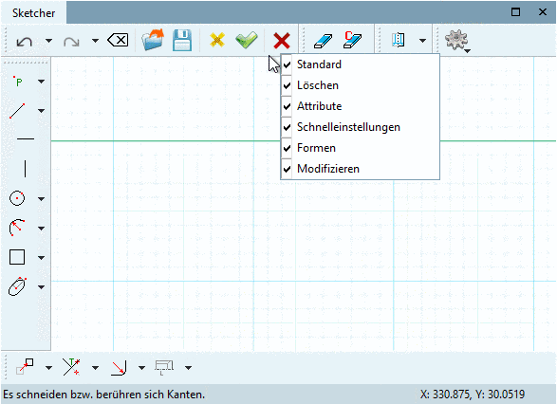Select the vertical line tool
This screenshot has width=557, height=404.
(25, 169)
